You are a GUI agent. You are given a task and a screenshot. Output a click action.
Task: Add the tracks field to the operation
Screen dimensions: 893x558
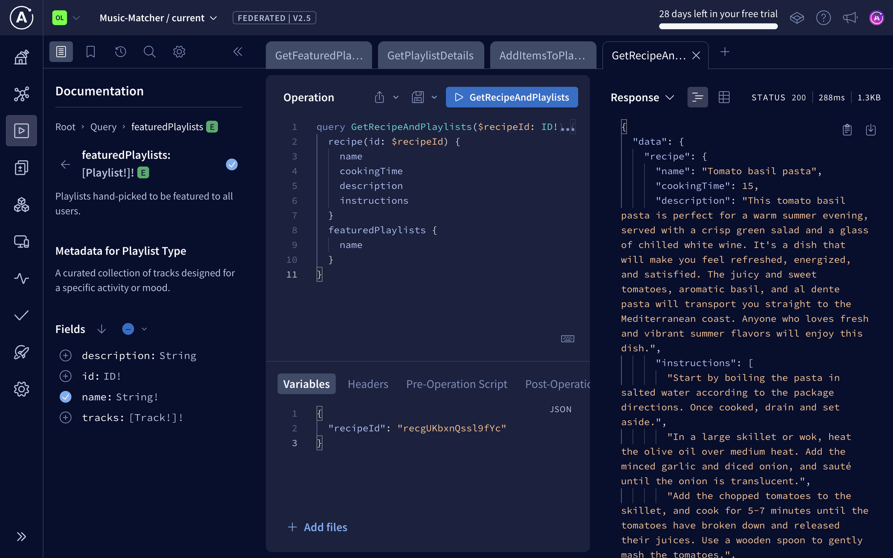coord(66,418)
